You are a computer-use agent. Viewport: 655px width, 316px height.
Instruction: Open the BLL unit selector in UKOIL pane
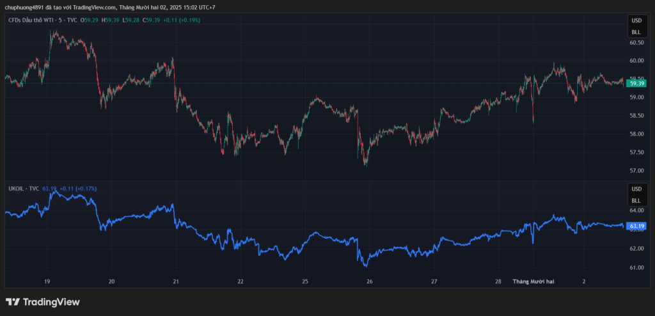pos(636,200)
